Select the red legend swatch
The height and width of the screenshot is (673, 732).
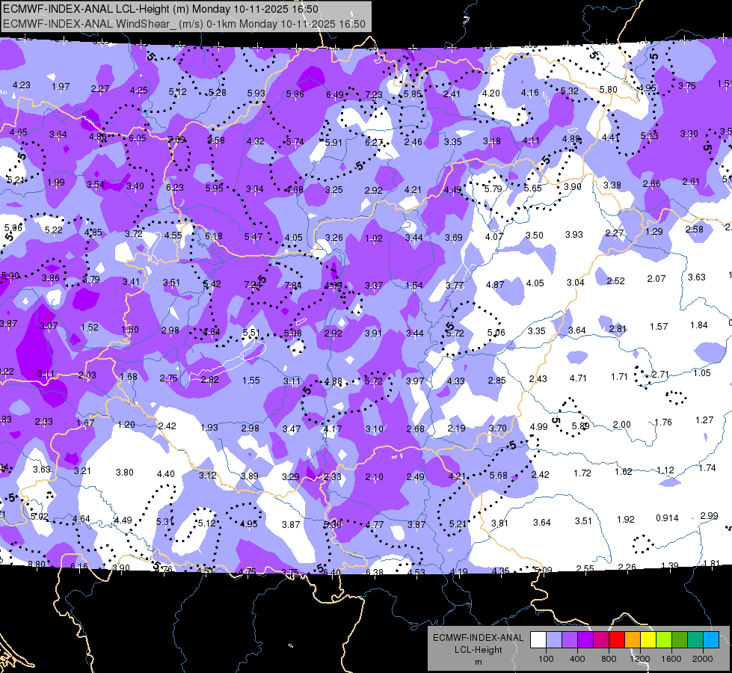pos(617,640)
